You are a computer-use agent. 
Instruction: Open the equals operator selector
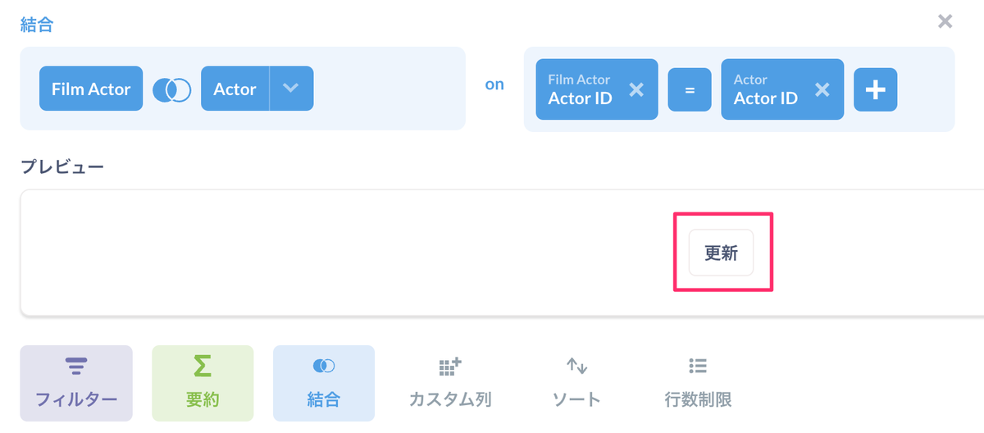tap(690, 89)
